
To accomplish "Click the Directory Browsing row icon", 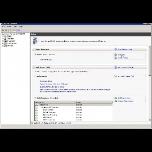I will 36,115.
